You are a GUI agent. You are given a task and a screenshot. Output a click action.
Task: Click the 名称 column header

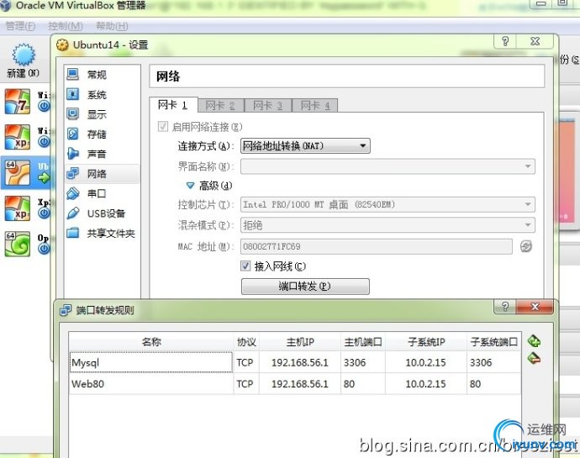tap(151, 341)
